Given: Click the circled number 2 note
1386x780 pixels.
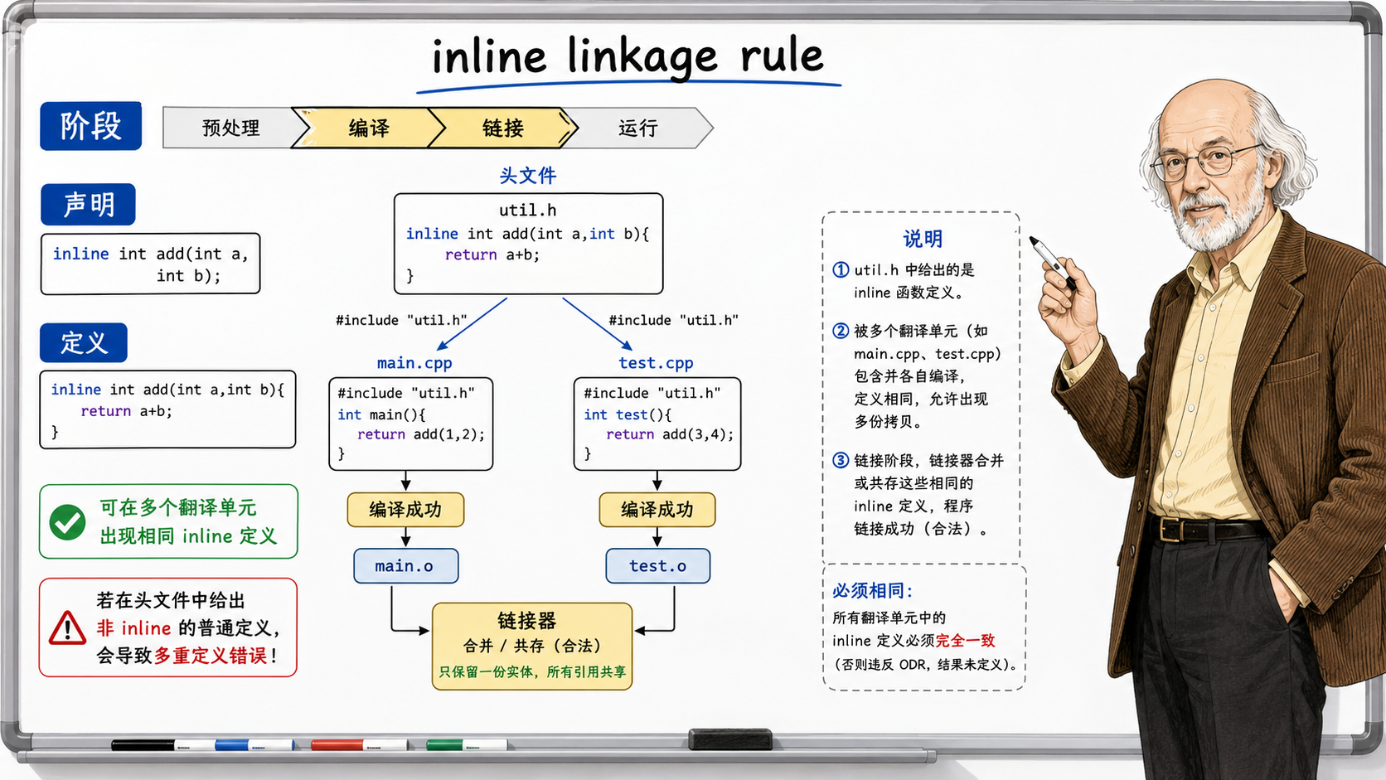Looking at the screenshot, I should click(841, 331).
